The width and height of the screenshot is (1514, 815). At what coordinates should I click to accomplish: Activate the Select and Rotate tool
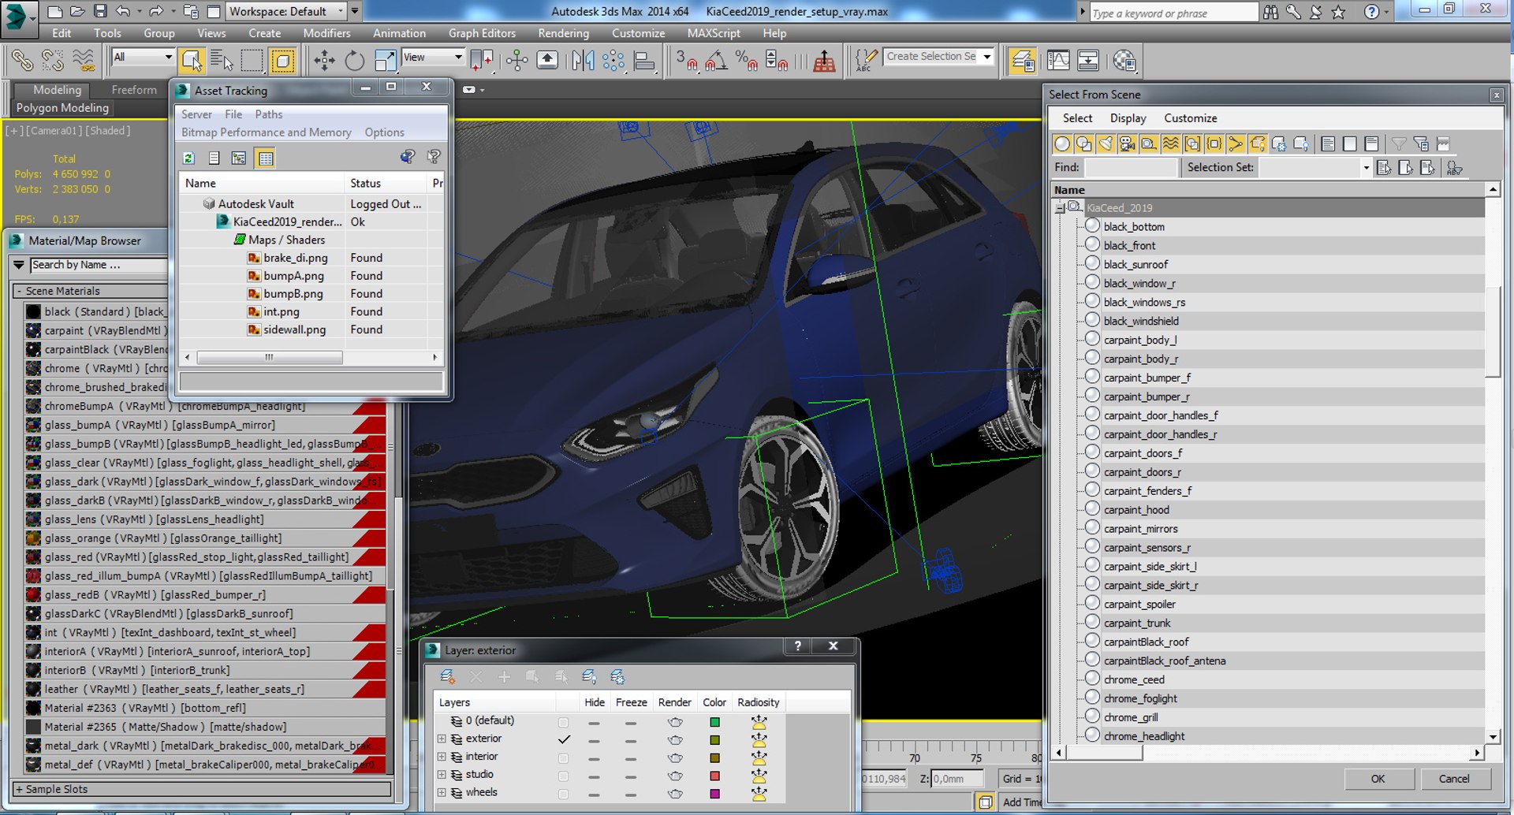point(355,61)
